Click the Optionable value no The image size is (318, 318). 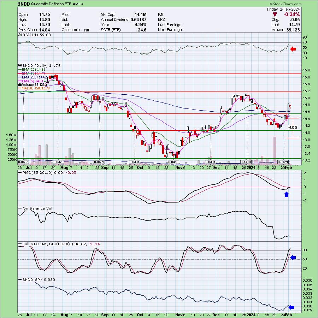click(87, 30)
